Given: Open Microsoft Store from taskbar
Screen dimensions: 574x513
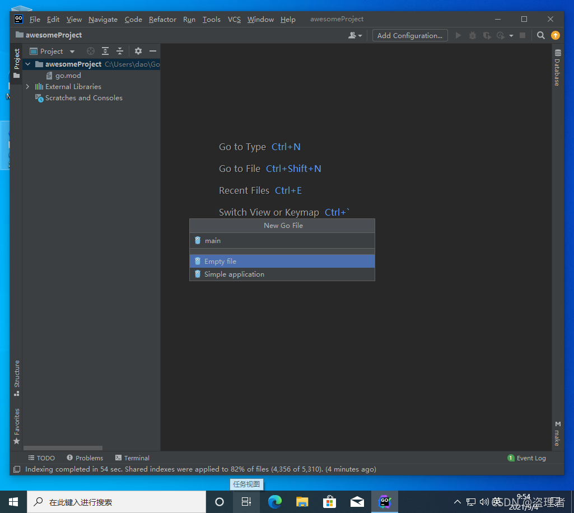Looking at the screenshot, I should point(329,502).
